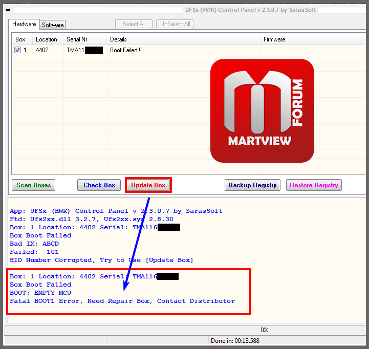Click the Check Box button
The image size is (369, 349).
tap(99, 185)
